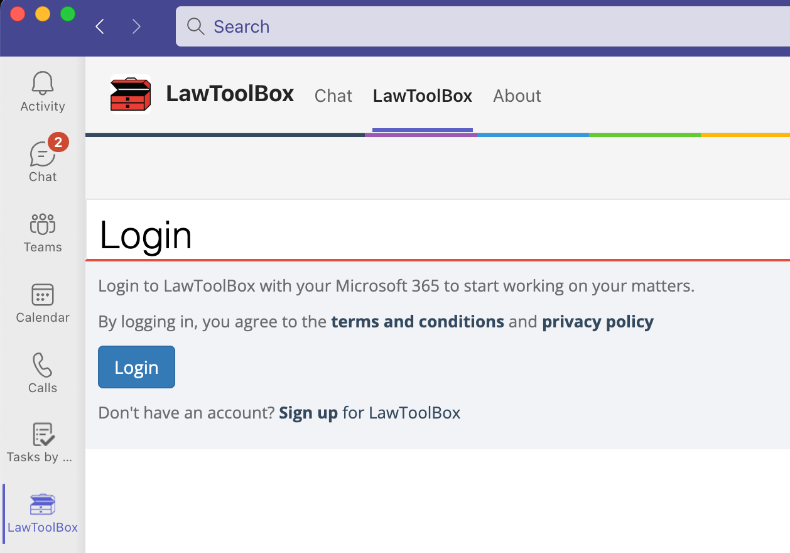The image size is (790, 553).
Task: Click the magnifier icon in search
Action: [196, 26]
